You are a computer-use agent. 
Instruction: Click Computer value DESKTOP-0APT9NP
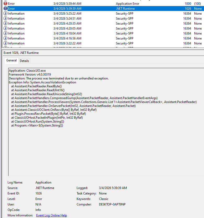(112, 204)
